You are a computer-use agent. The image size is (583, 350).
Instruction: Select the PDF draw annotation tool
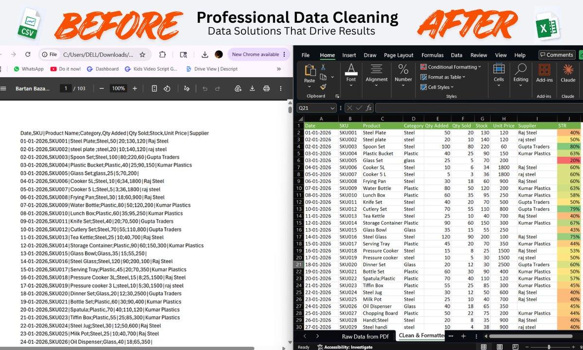point(187,88)
